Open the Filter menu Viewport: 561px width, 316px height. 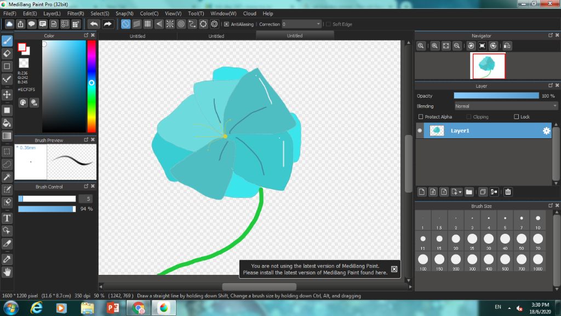tap(76, 14)
